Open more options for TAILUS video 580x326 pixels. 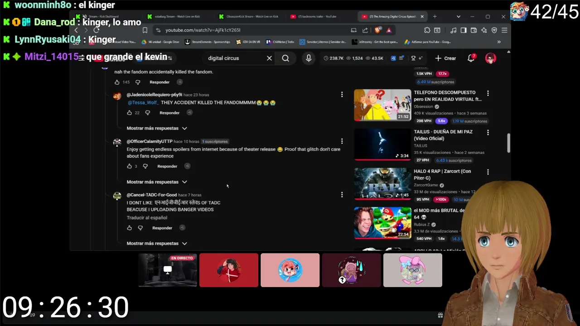[488, 133]
